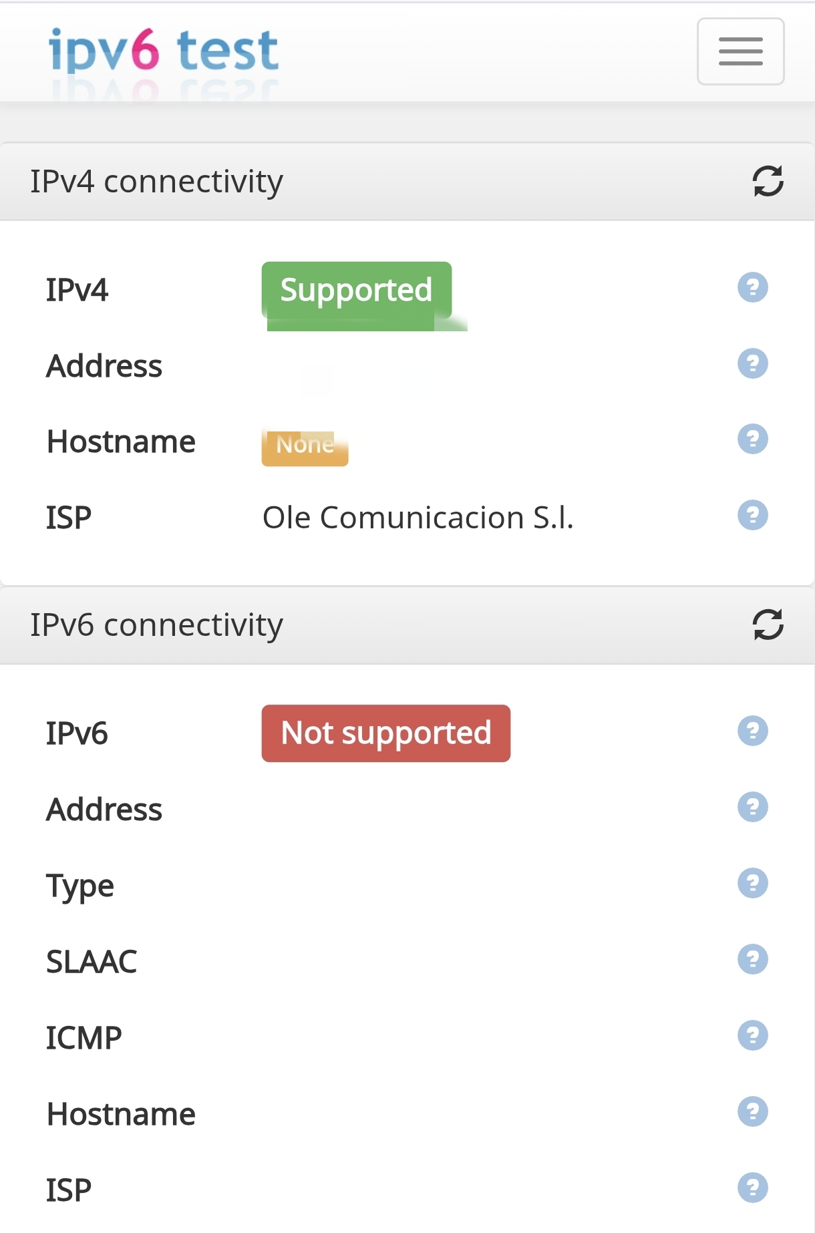Viewport: 815px width, 1233px height.
Task: Open help for IPv4 Address row
Action: pos(752,364)
